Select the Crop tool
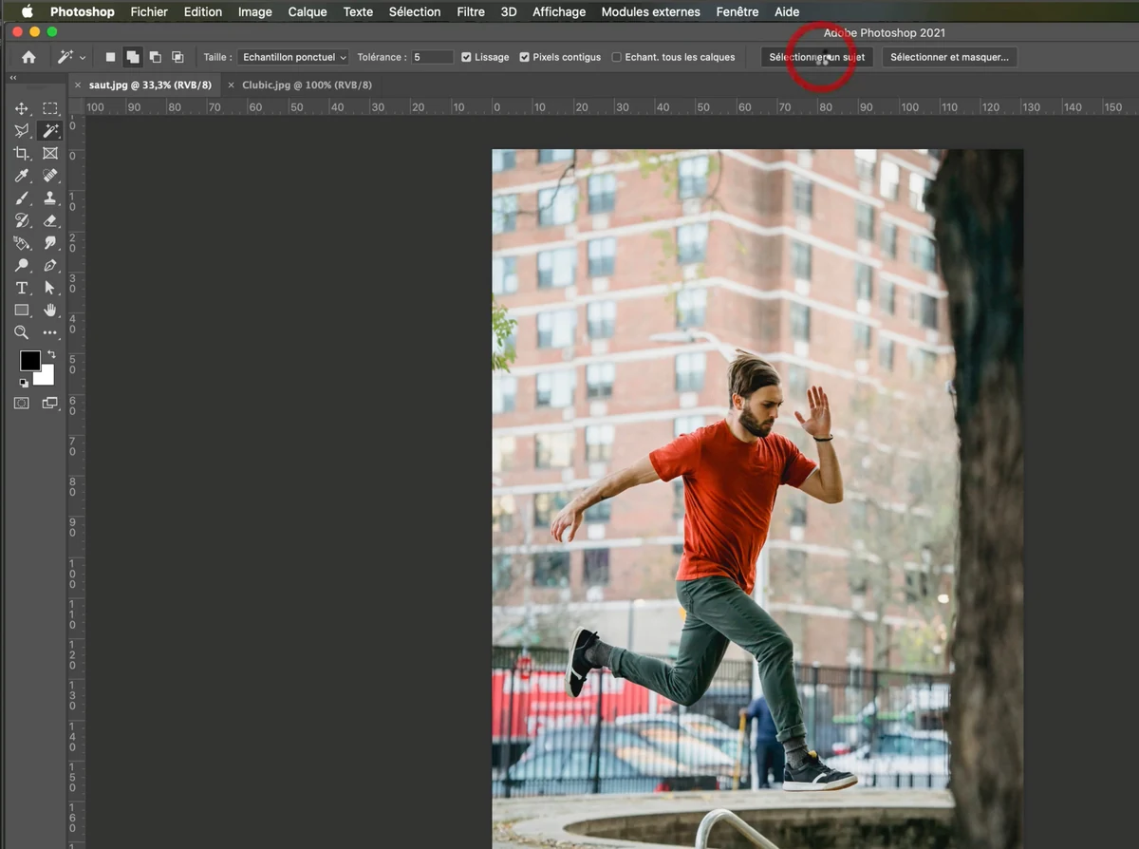 (x=22, y=153)
